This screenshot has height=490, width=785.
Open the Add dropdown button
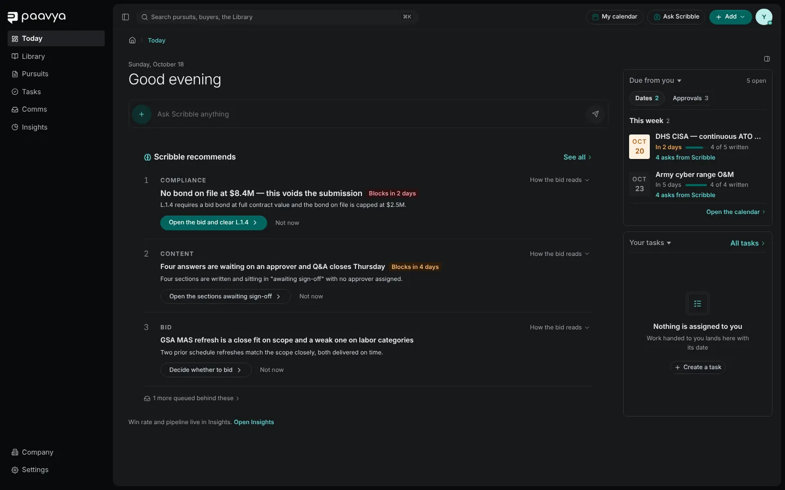730,17
